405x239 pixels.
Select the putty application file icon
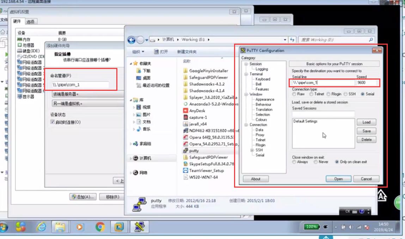pyautogui.click(x=185, y=151)
